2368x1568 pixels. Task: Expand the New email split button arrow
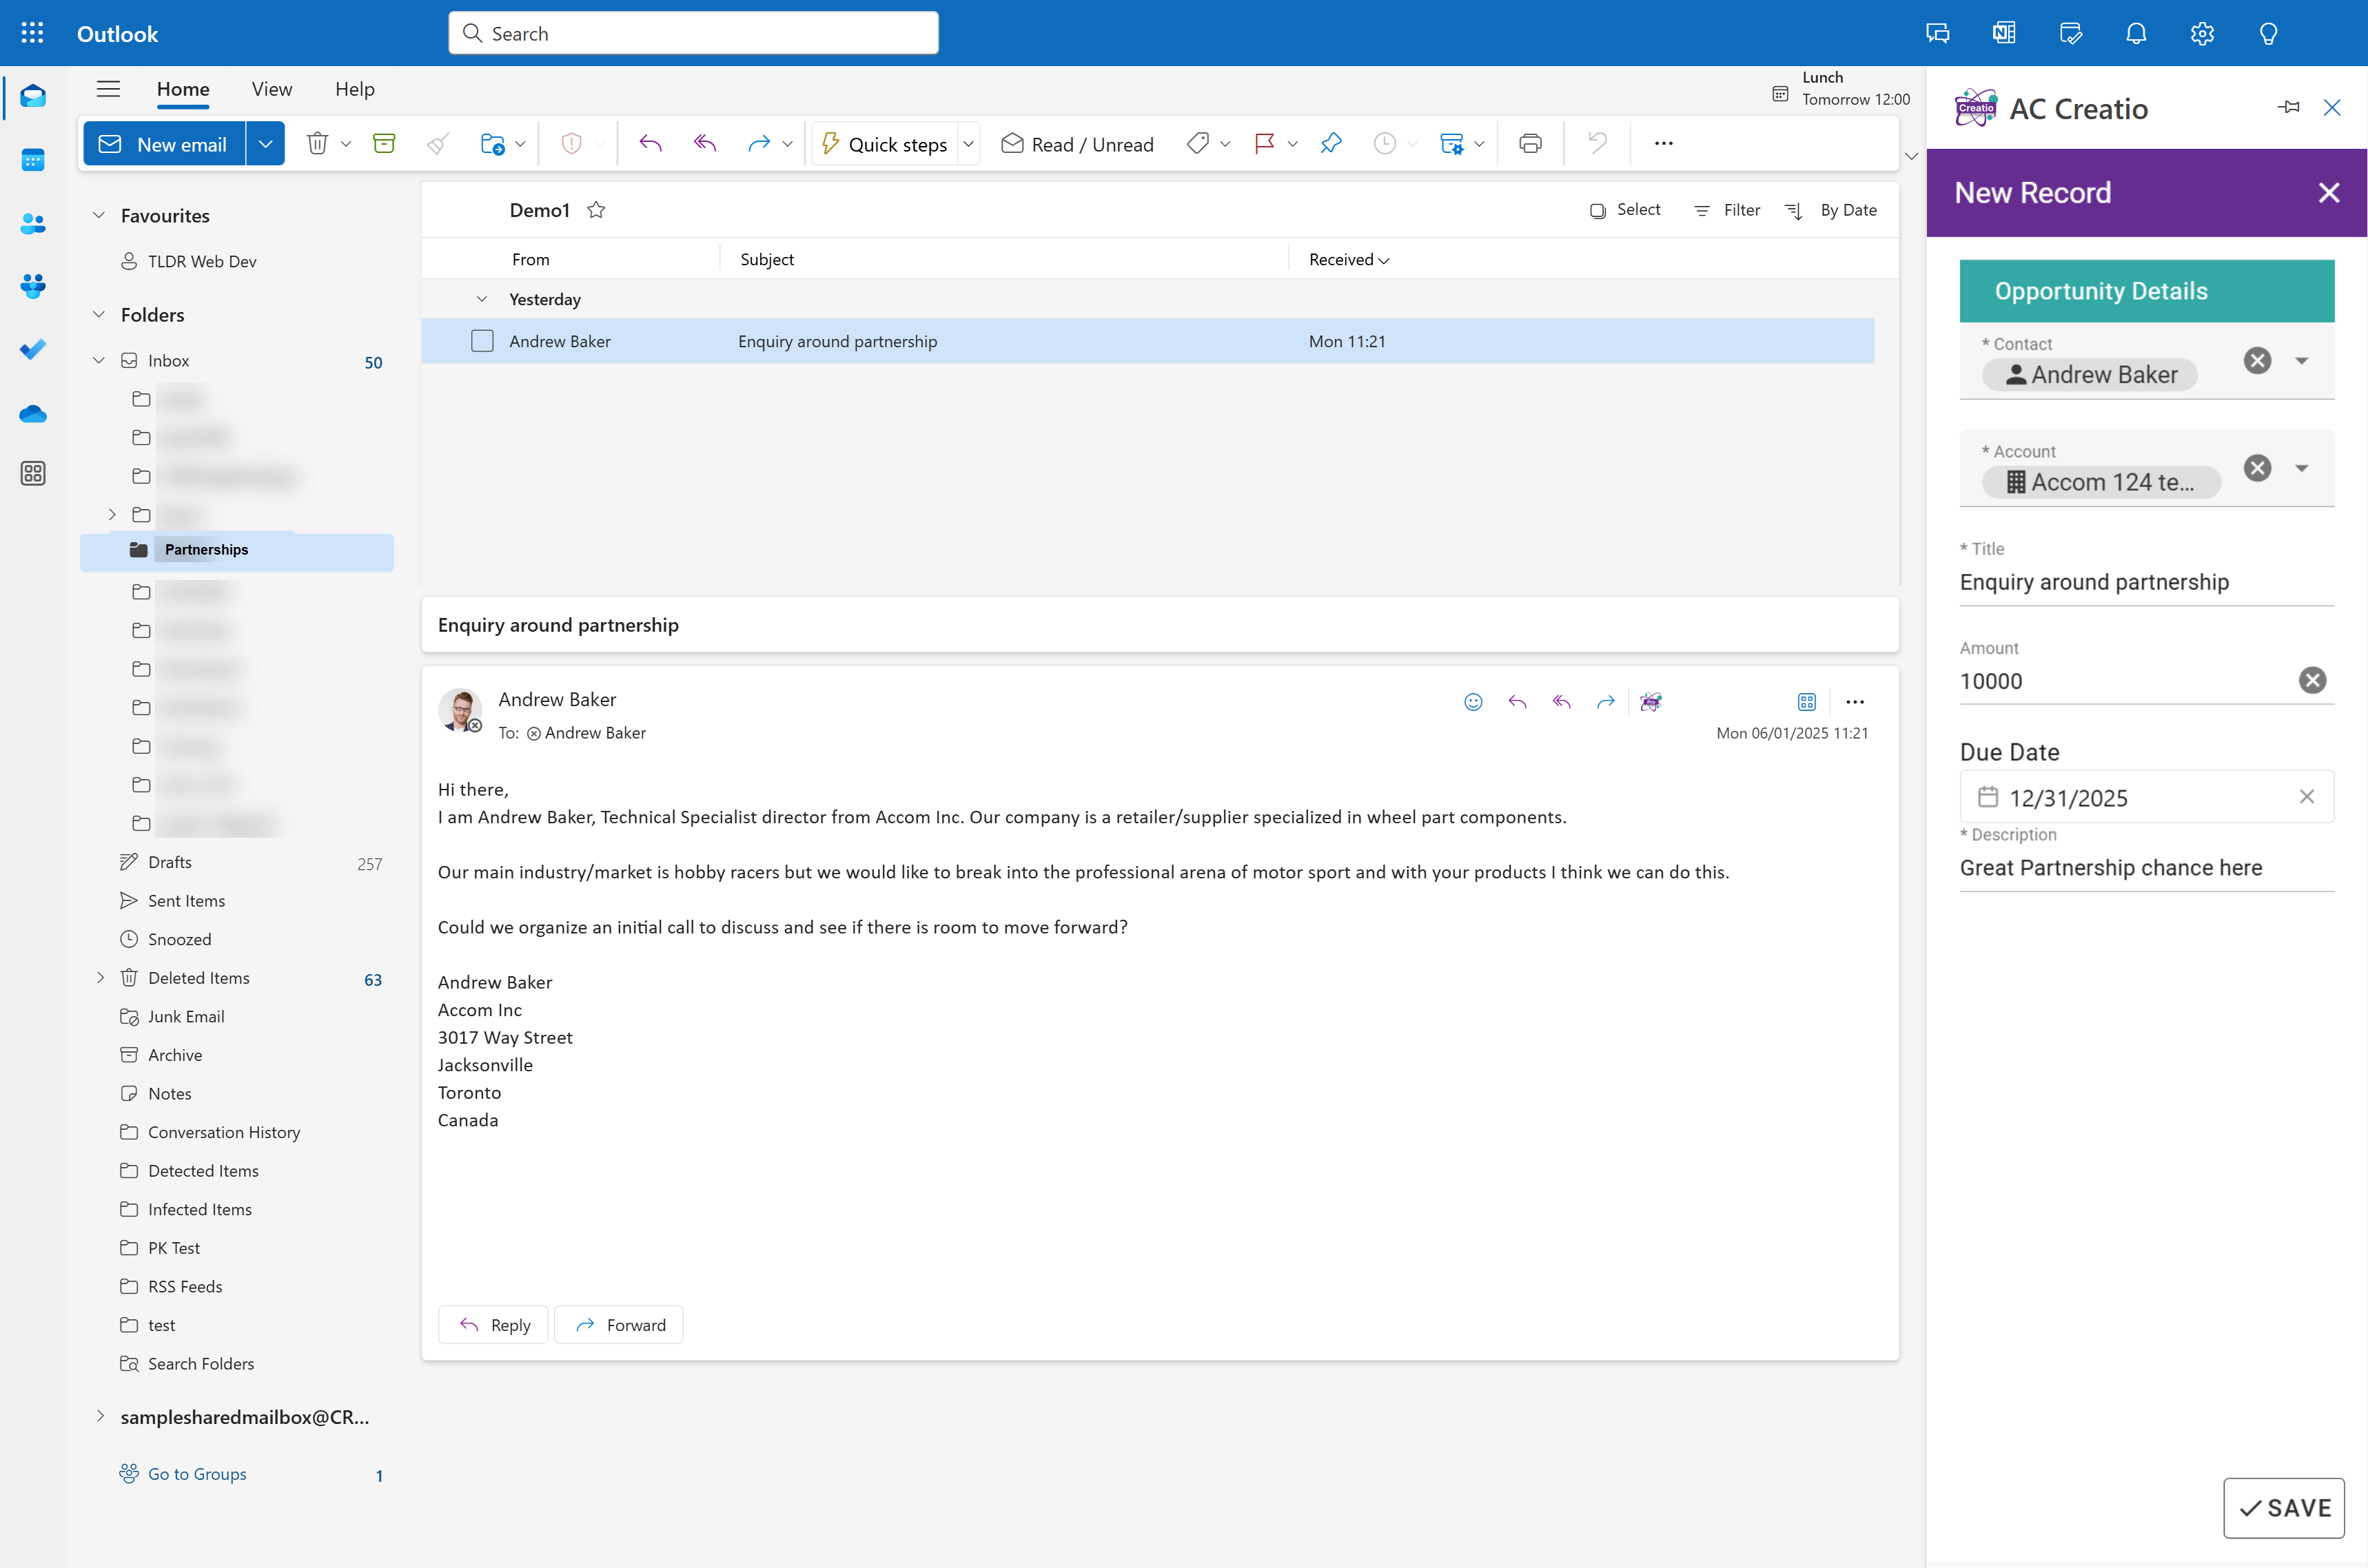point(265,143)
